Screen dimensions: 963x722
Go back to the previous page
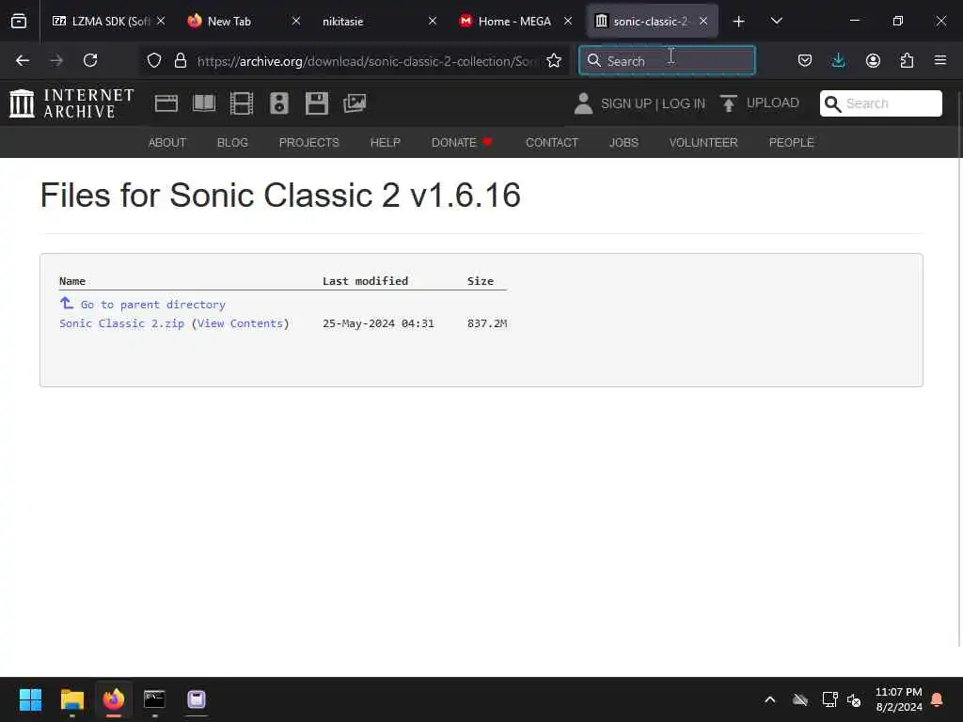coord(23,60)
